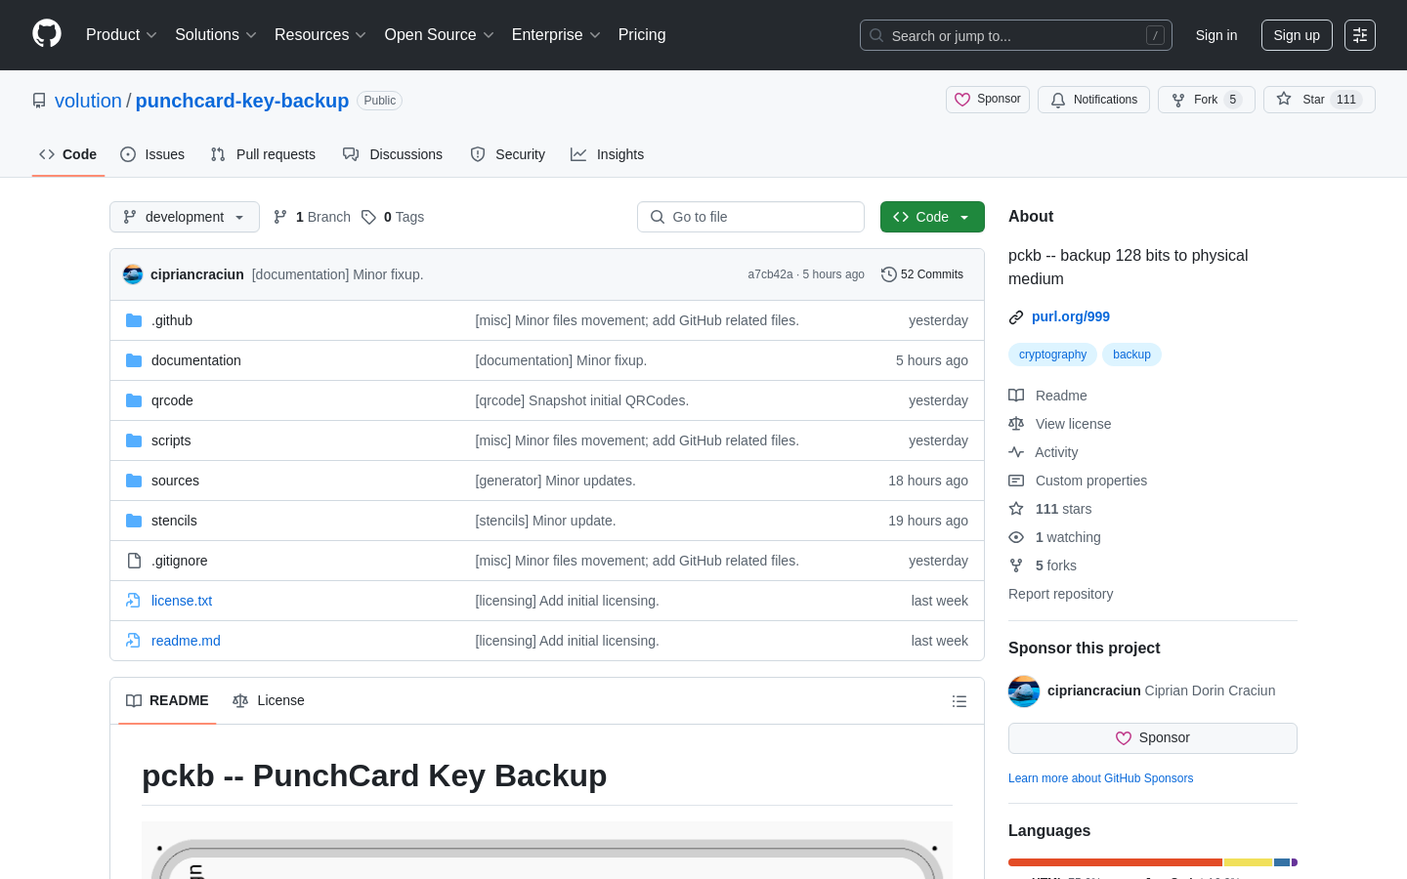Click the Notifications bell button
This screenshot has width=1407, height=879.
[1093, 100]
